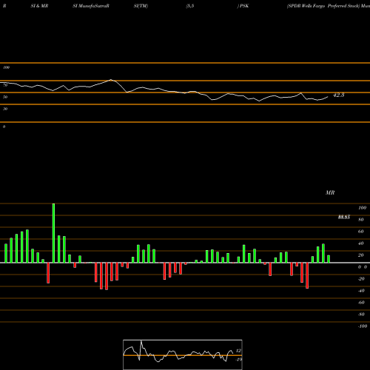Click the '-100' label on MR axis

(363, 326)
